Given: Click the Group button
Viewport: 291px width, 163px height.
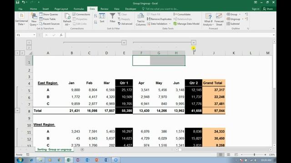Looking at the screenshot, I should point(232,14).
